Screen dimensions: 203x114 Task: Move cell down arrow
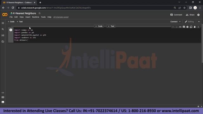176,27
